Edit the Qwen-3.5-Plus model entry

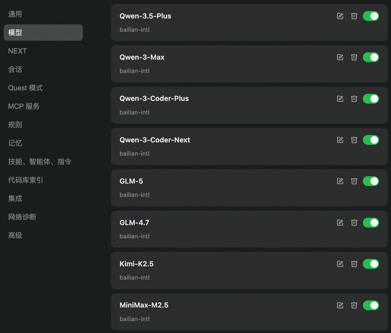(340, 16)
